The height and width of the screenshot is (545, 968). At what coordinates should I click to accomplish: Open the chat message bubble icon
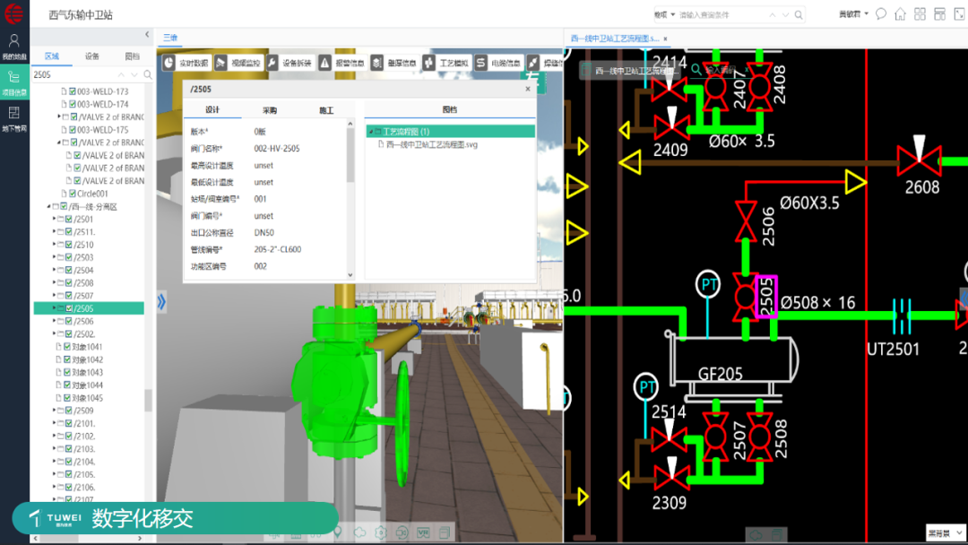click(x=881, y=14)
